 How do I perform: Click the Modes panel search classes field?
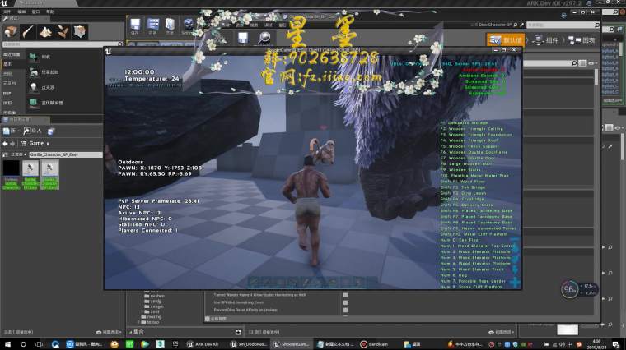coord(63,44)
